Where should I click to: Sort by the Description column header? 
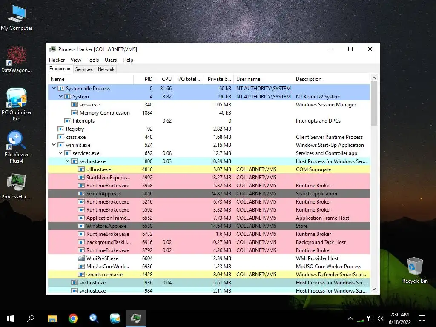coord(331,79)
